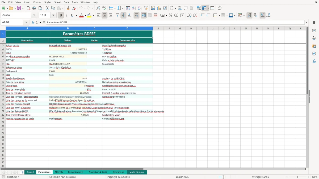This screenshot has height=179, width=319.
Task: Click the formula input line
Action: [175, 23]
